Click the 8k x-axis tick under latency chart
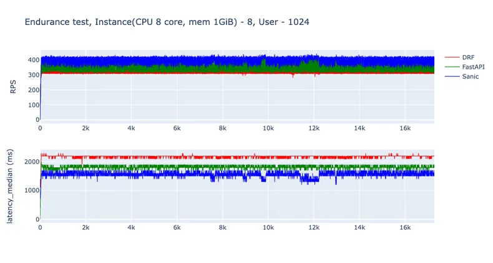Viewport: 493px width, 263px height. pos(222,227)
